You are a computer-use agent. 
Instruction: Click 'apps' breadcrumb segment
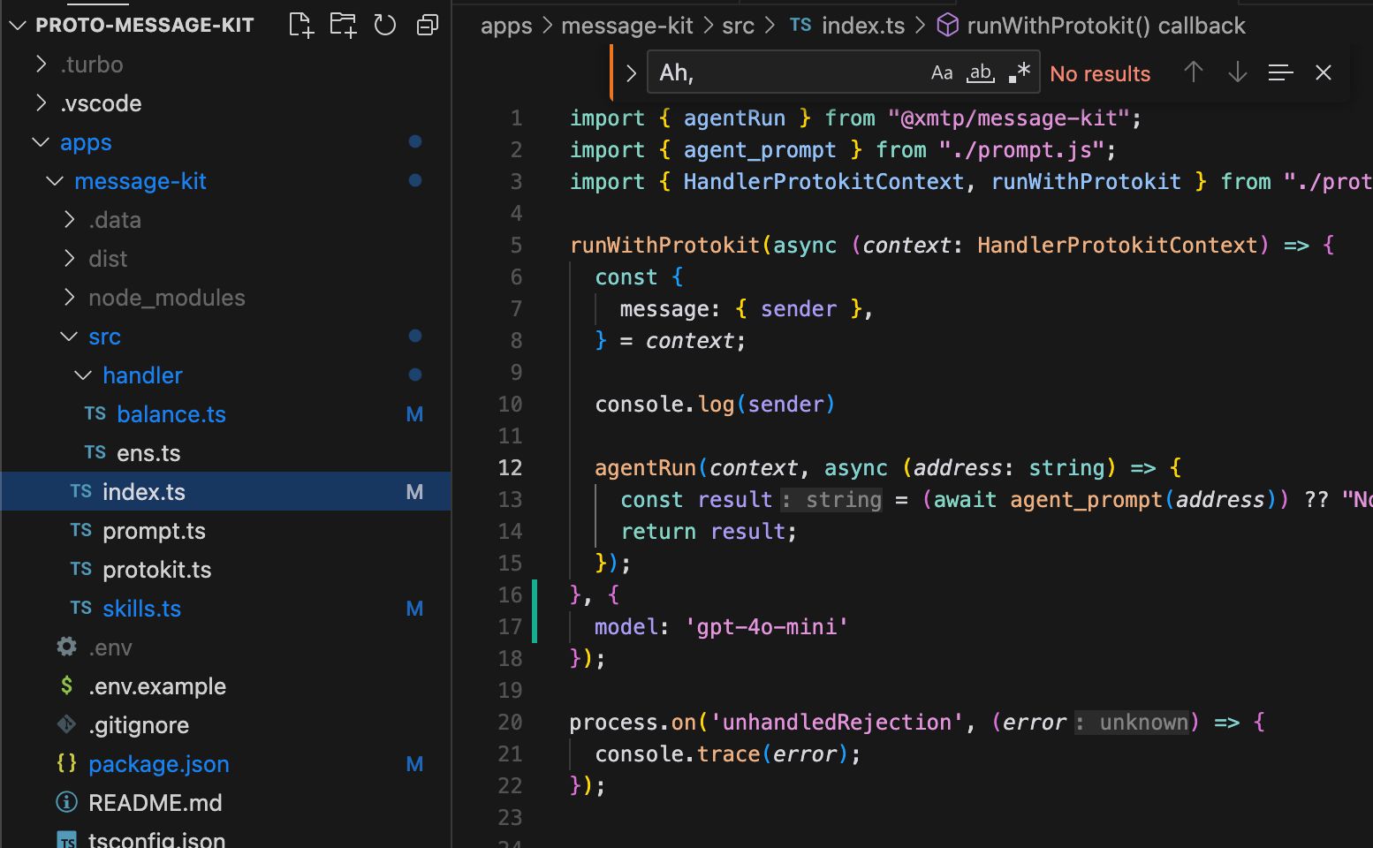point(506,26)
